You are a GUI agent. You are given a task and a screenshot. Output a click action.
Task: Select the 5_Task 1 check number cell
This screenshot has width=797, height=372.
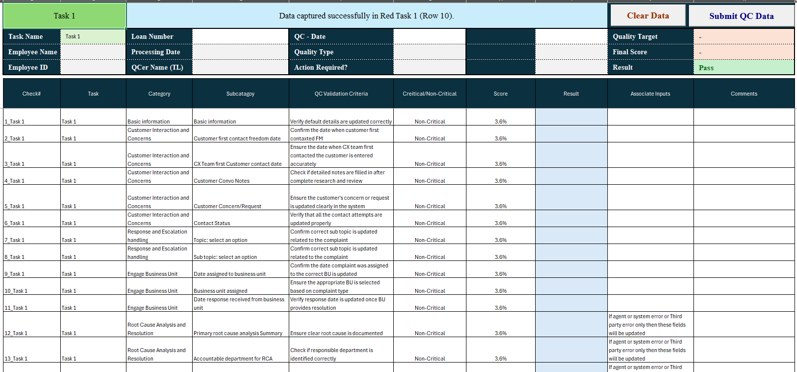pos(32,198)
